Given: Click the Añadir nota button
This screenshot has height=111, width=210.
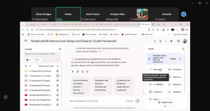Looking at the screenshot, I should (165, 102).
